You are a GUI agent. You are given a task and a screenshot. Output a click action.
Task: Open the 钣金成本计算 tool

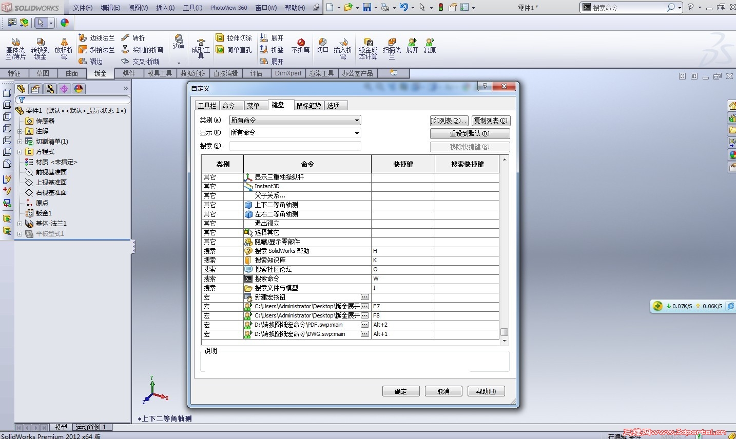[x=368, y=49]
